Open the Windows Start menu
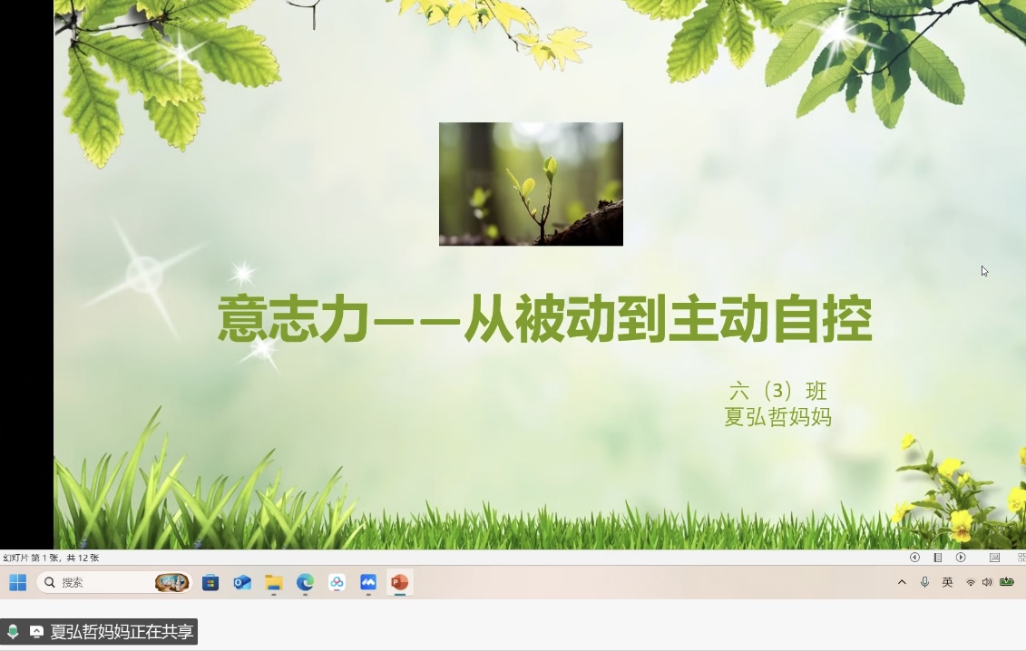 tap(18, 582)
